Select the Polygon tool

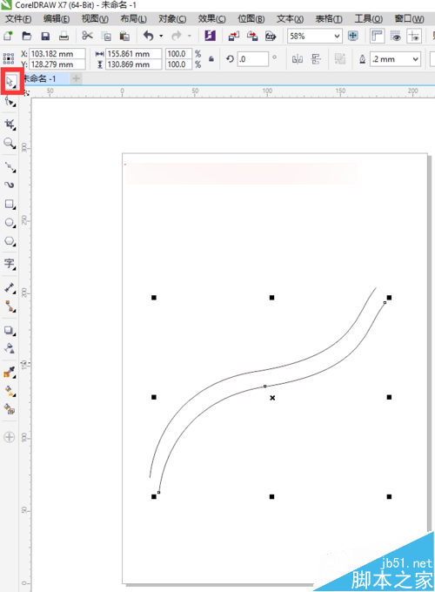pos(10,241)
